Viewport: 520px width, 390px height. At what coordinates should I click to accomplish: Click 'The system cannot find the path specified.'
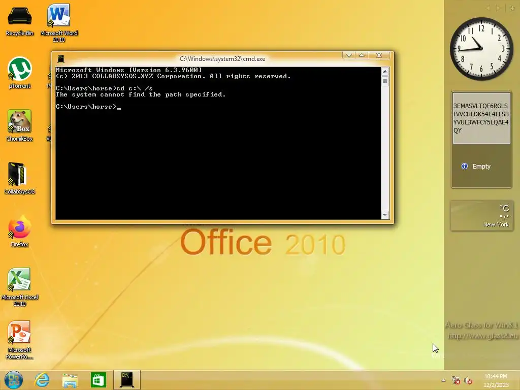click(x=141, y=94)
